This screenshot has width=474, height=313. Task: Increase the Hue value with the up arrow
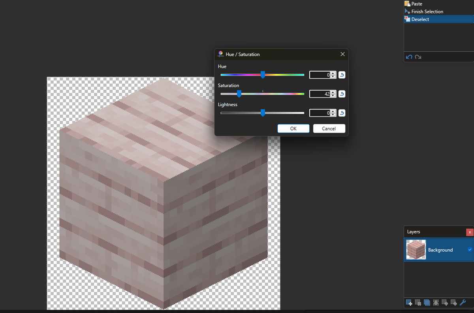tap(333, 73)
